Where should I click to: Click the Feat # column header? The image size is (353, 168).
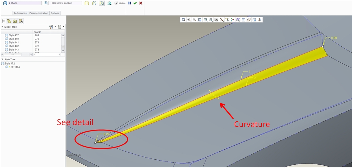coord(37,32)
